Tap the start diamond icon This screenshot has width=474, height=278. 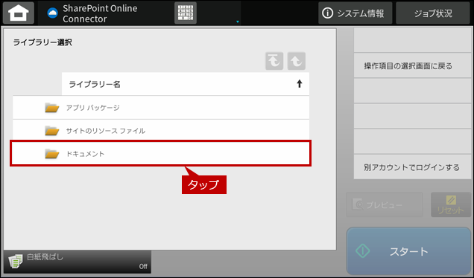click(363, 250)
